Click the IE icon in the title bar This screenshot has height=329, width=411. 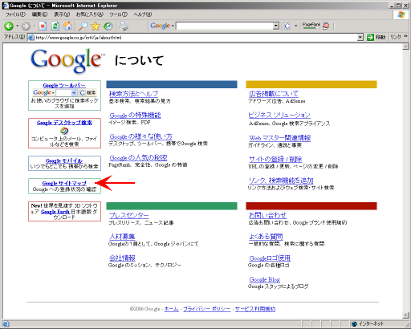click(6, 6)
